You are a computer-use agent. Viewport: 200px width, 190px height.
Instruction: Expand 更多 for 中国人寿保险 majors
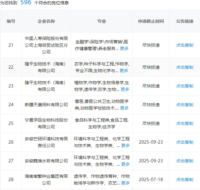(124, 48)
